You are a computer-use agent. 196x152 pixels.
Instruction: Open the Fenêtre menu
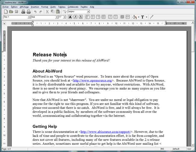(x=84, y=7)
